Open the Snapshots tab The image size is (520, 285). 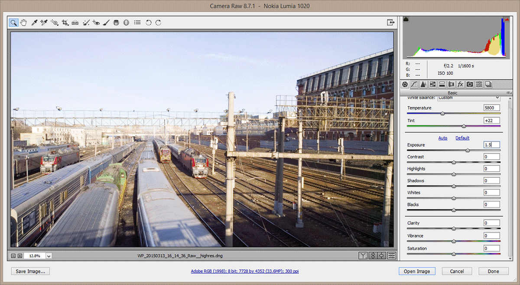[488, 84]
